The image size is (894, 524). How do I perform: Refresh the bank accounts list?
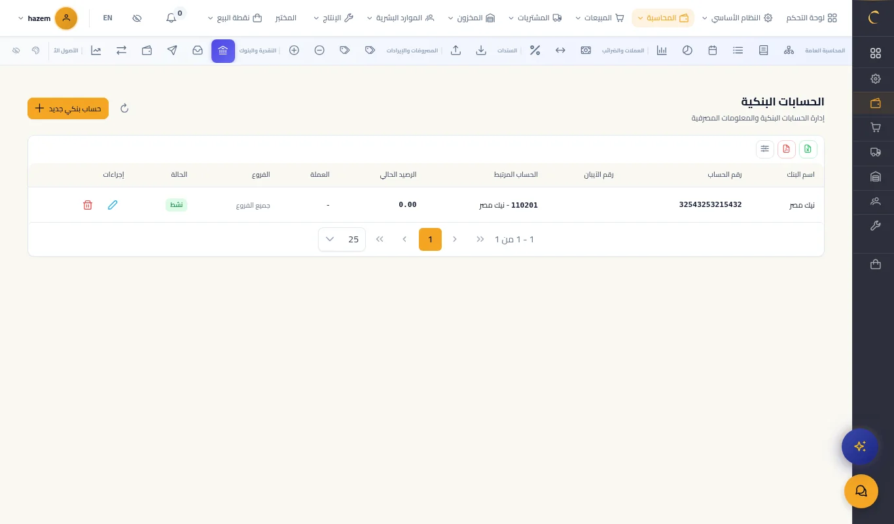coord(124,108)
